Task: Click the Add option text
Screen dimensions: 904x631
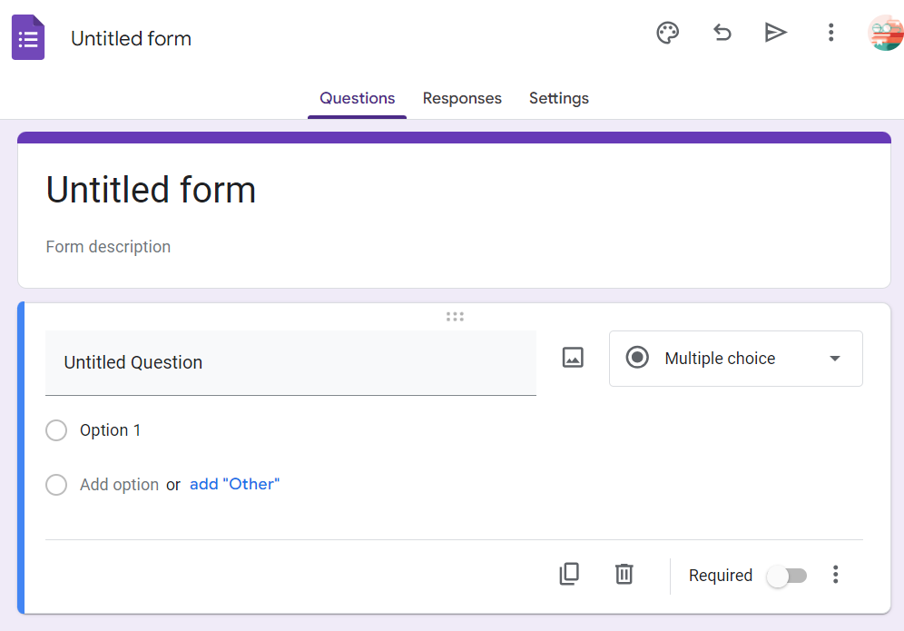Action: coord(119,485)
